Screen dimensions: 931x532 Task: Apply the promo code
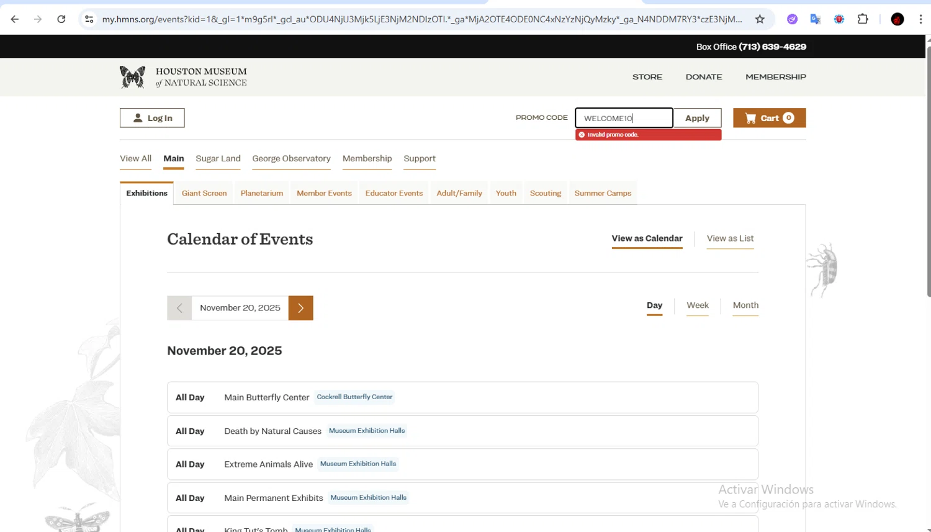697,118
